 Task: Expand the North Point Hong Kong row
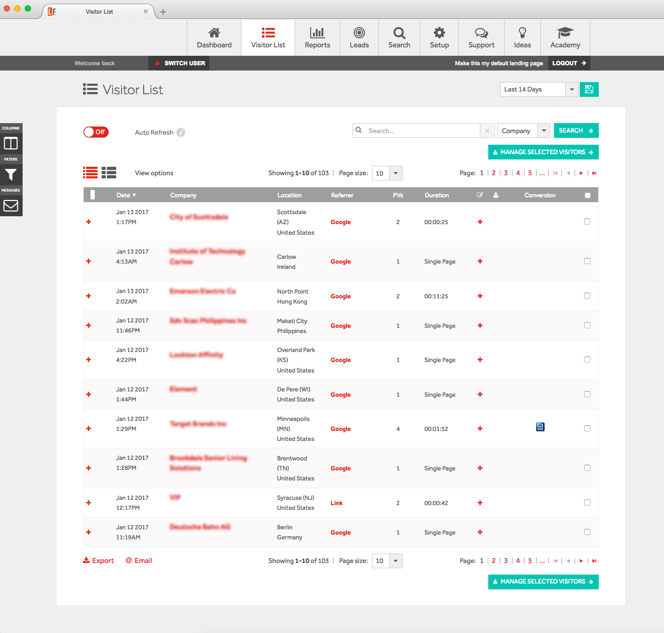pos(88,296)
